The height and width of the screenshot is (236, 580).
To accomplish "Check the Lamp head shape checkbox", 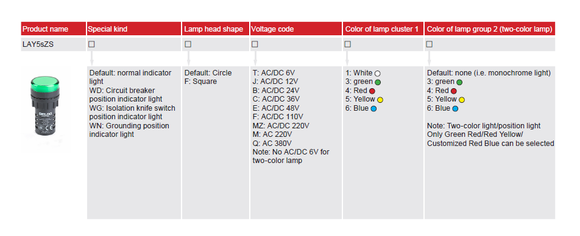I will coord(188,44).
